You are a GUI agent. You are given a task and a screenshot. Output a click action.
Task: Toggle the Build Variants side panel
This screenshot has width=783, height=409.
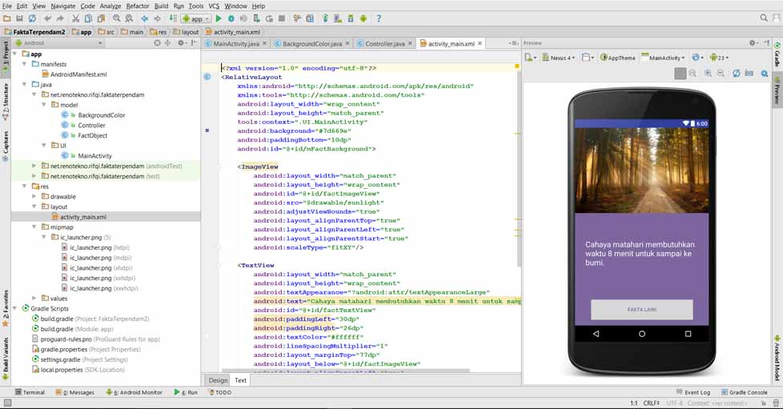click(x=5, y=354)
